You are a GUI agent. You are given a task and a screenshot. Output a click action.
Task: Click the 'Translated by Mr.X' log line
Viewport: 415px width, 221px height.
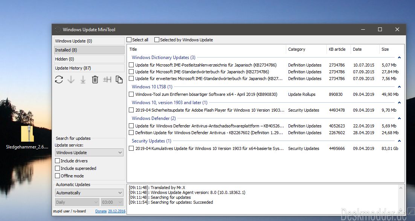157,188
